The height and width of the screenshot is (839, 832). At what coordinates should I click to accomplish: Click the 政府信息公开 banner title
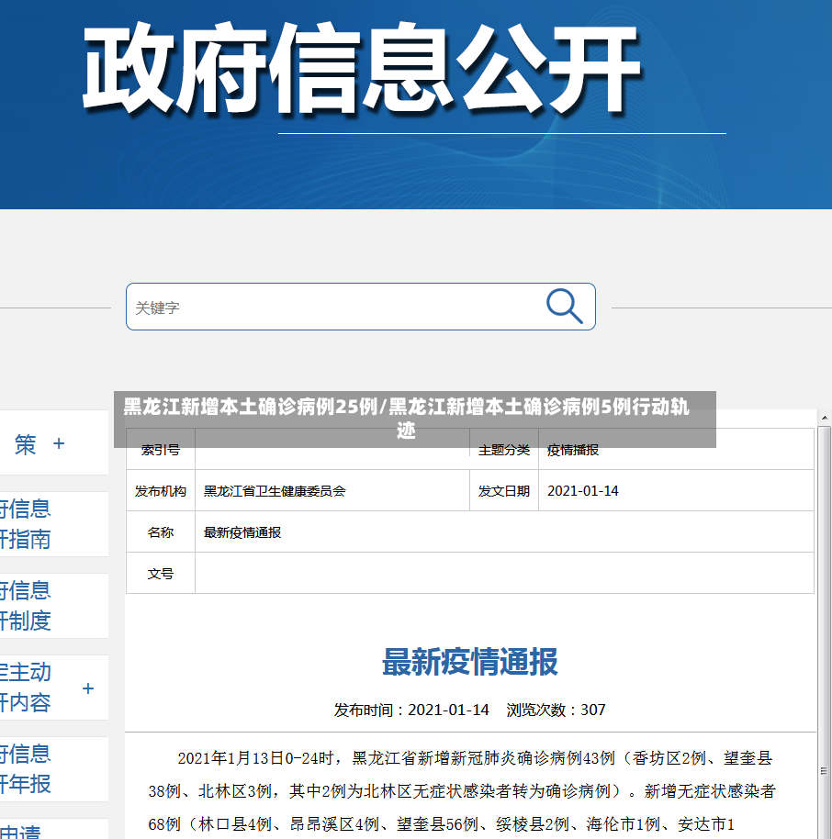point(363,69)
